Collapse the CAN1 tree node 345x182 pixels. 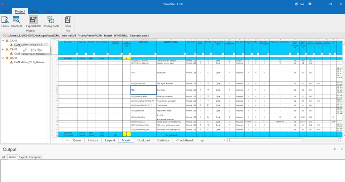click(x=3, y=41)
